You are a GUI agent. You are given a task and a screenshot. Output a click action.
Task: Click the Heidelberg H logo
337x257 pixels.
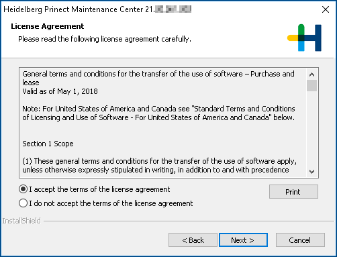[x=304, y=38]
